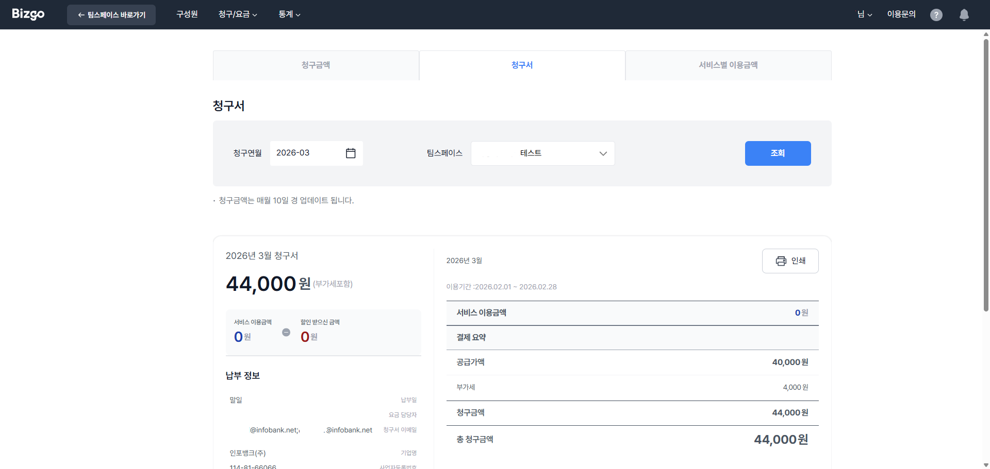Open the 팀스페이스 selector showing 테스트

tap(542, 153)
